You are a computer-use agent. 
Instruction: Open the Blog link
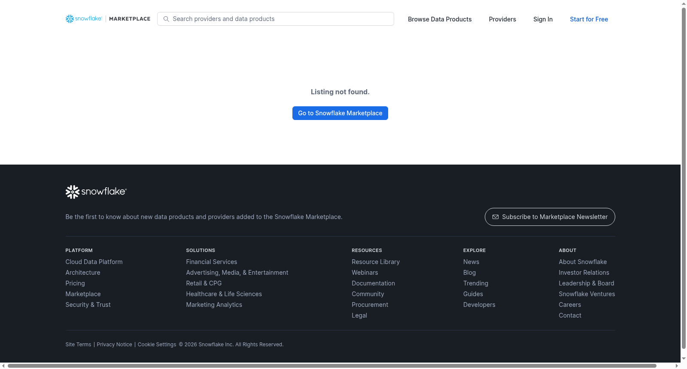tap(469, 273)
